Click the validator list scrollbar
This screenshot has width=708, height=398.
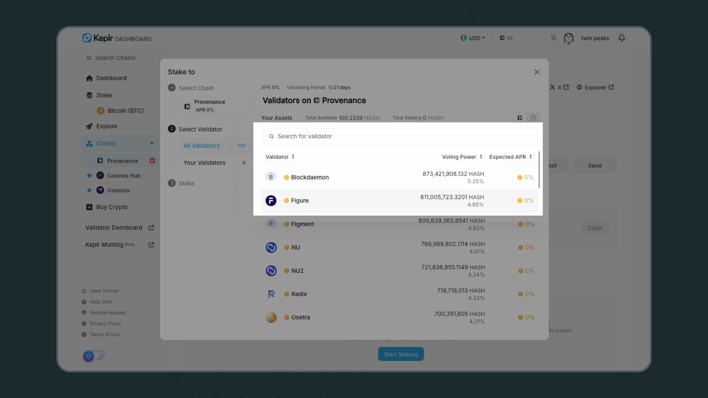[539, 170]
